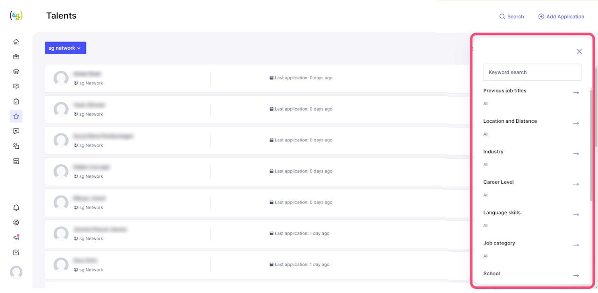Click the Keyword search input field

click(x=532, y=72)
